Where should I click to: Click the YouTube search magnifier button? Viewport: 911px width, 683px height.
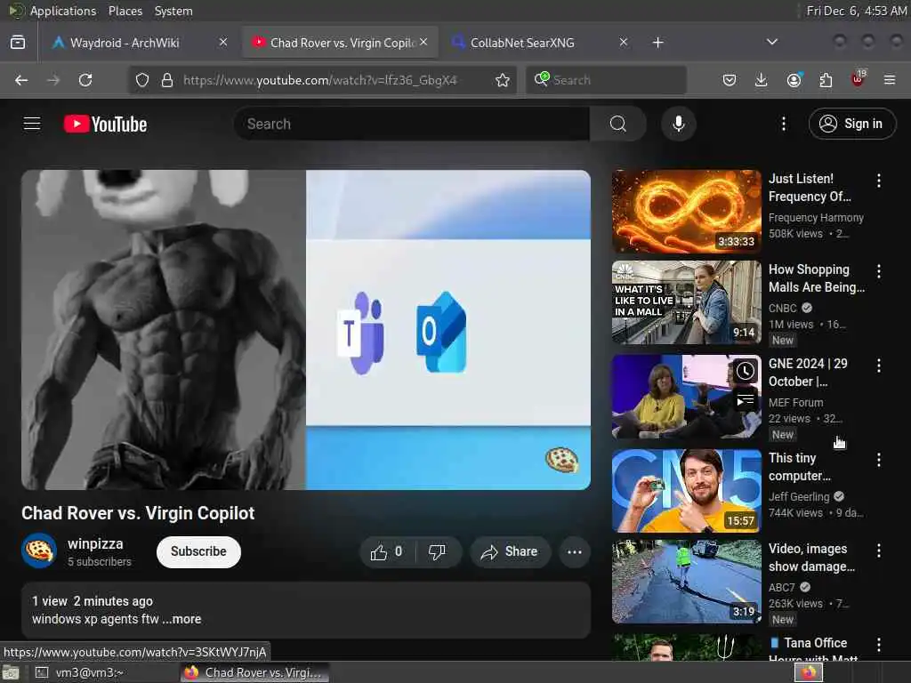[617, 124]
